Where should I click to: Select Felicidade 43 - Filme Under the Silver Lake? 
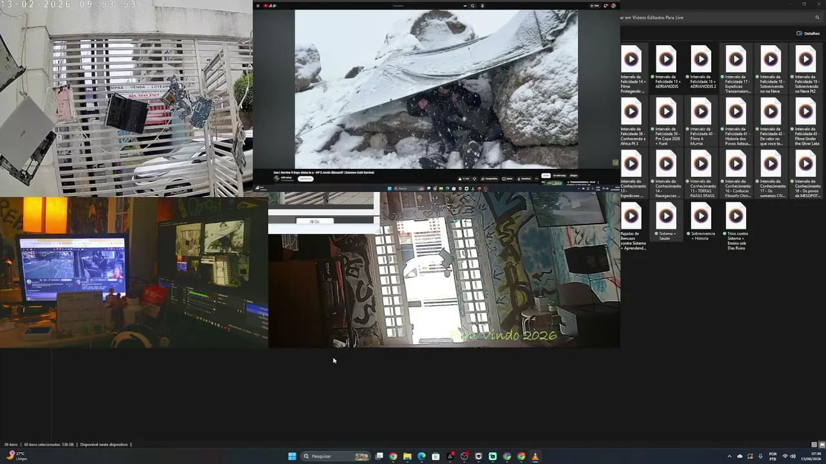(x=805, y=121)
